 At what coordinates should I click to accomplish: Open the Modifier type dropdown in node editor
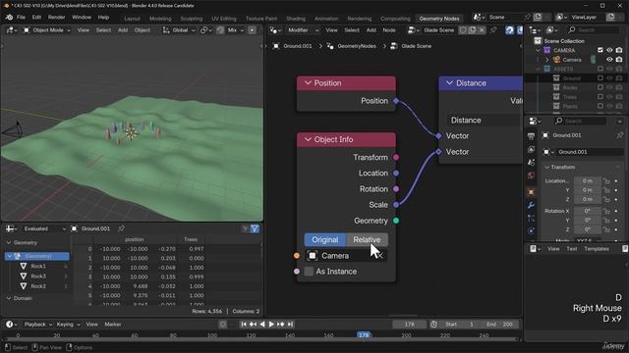tap(303, 30)
